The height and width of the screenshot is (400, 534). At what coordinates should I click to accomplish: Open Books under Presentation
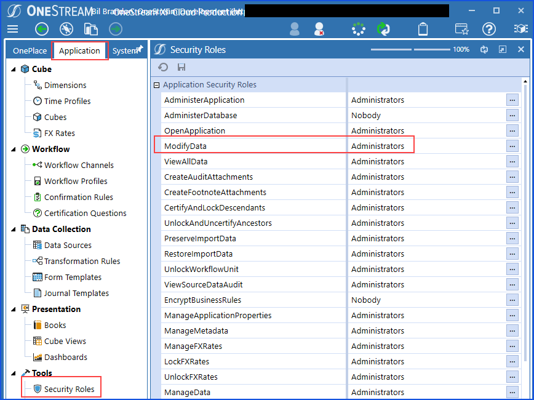tap(50, 326)
